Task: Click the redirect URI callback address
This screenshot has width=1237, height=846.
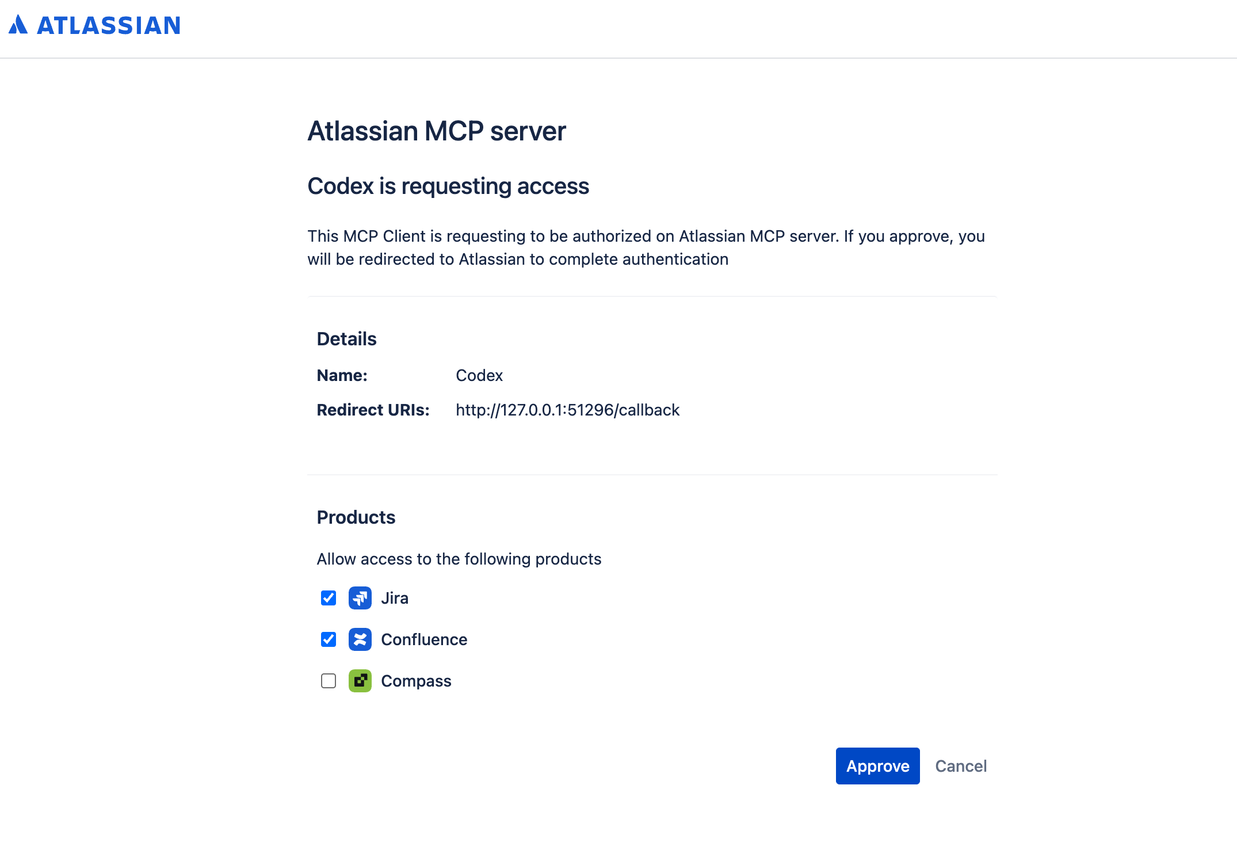Action: pos(567,410)
